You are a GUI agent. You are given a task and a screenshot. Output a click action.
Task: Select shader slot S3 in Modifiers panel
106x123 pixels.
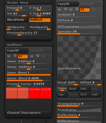coord(34,56)
